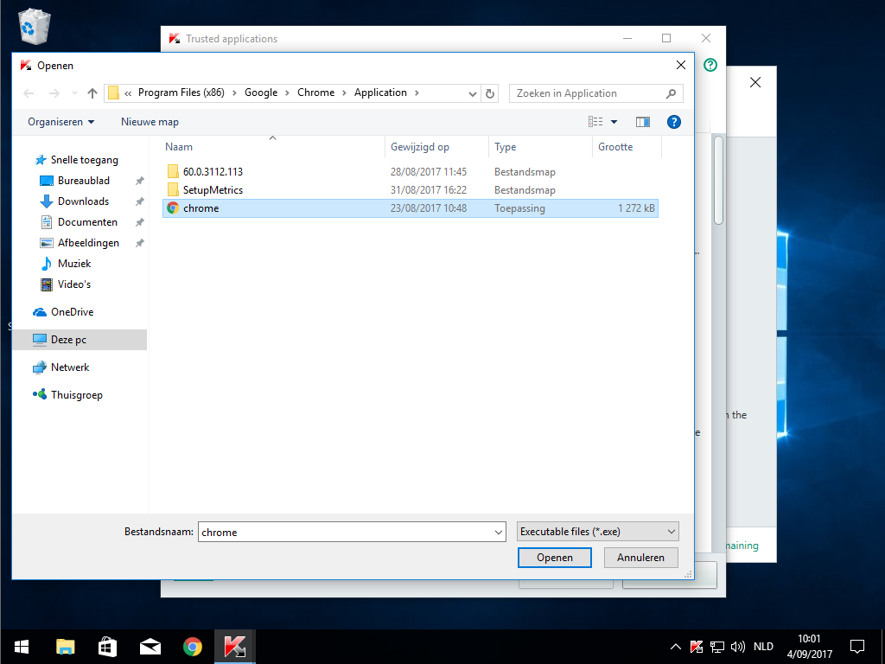The width and height of the screenshot is (885, 664).
Task: Open the Action Center notifications
Action: (857, 647)
